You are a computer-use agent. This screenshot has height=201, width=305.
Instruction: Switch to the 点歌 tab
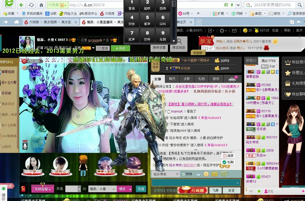point(187,79)
